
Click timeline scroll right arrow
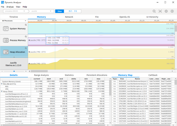coord(172,71)
